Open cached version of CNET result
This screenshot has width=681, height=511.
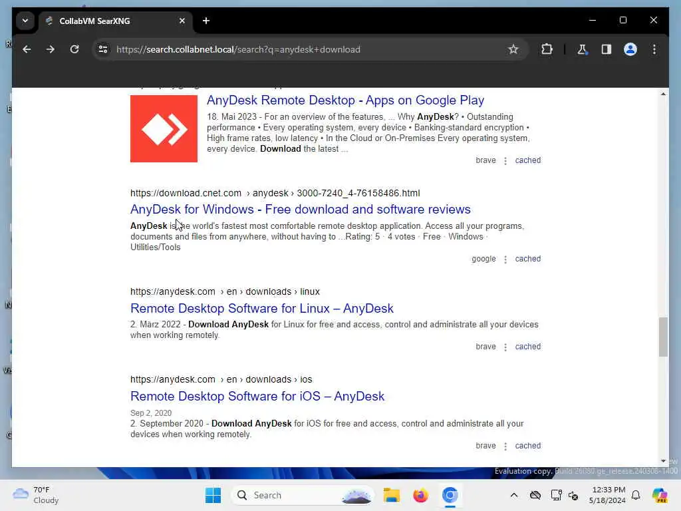point(527,259)
